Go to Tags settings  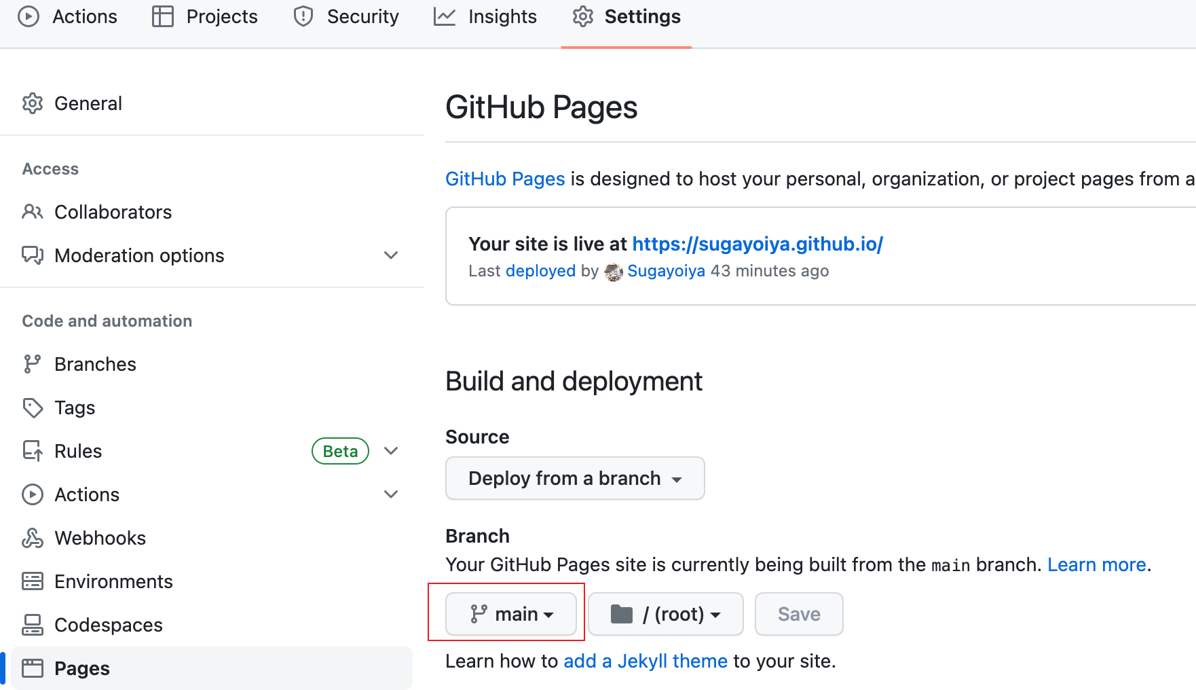[212, 407]
